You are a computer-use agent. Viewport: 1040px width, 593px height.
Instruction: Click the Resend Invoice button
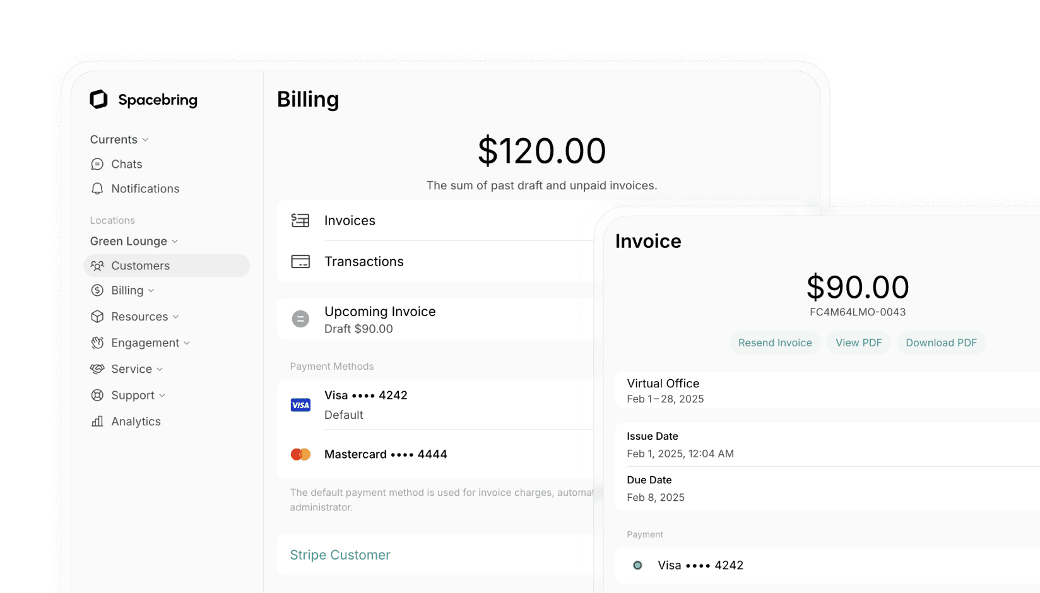775,342
